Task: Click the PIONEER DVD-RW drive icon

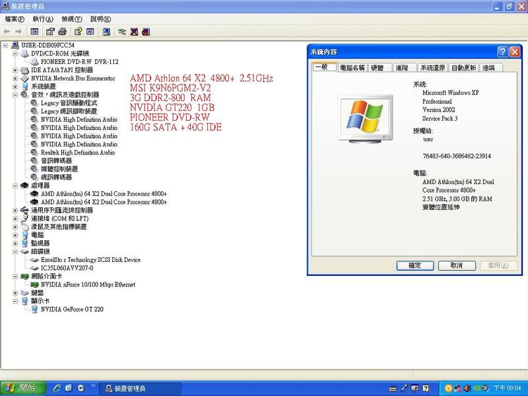Action: click(x=34, y=61)
